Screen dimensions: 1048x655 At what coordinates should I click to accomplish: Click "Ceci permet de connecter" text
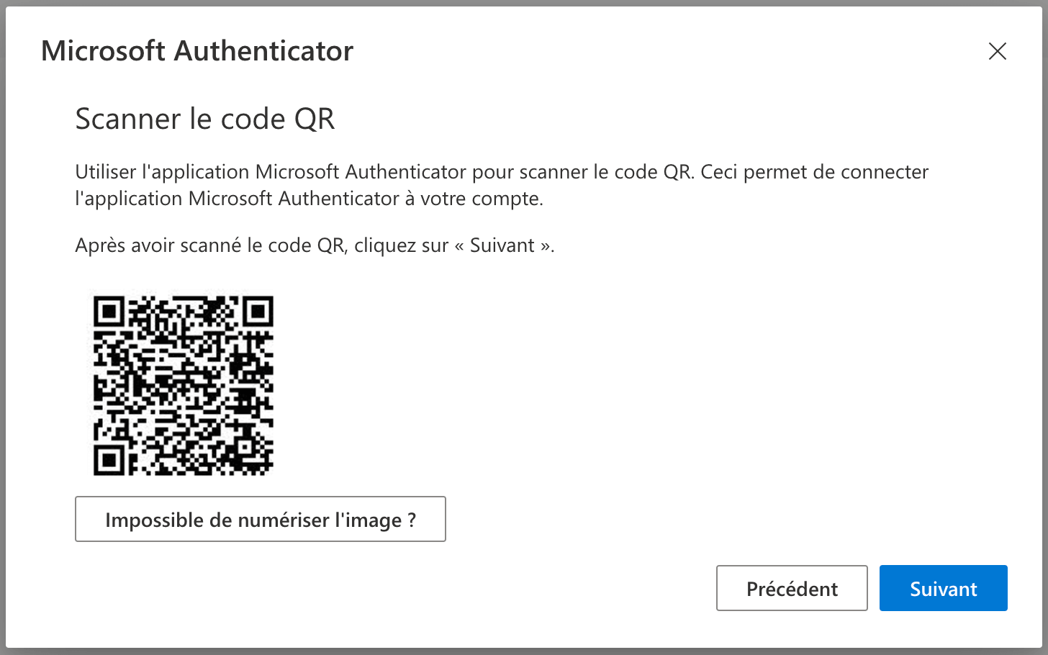click(x=814, y=172)
